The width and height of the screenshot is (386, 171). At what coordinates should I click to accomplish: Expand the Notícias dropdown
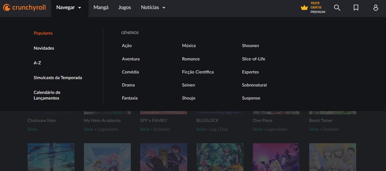(x=153, y=8)
